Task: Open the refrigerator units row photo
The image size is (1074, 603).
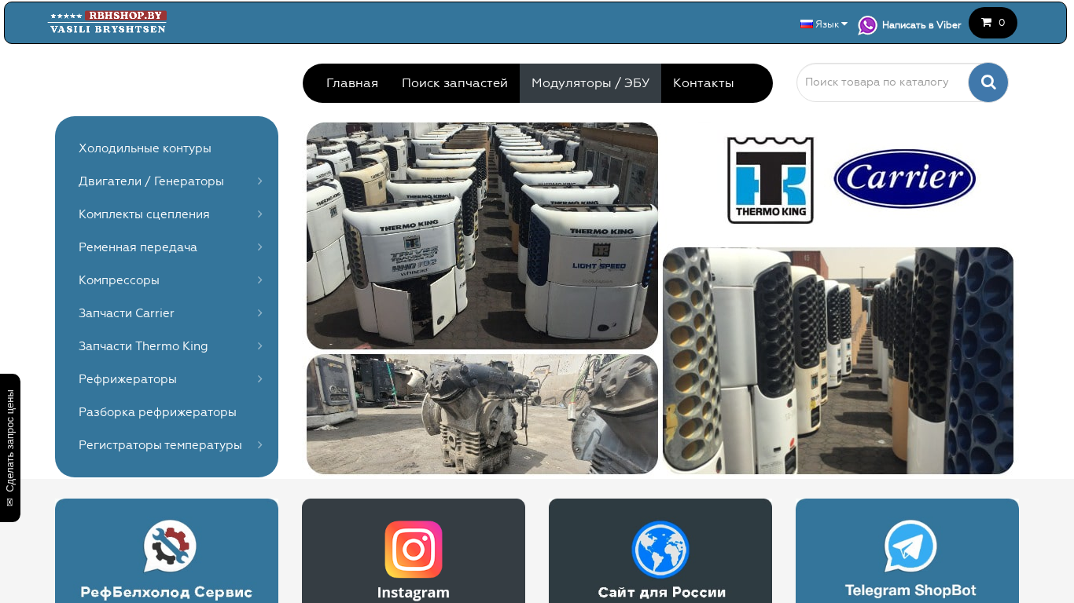Action: [x=838, y=360]
